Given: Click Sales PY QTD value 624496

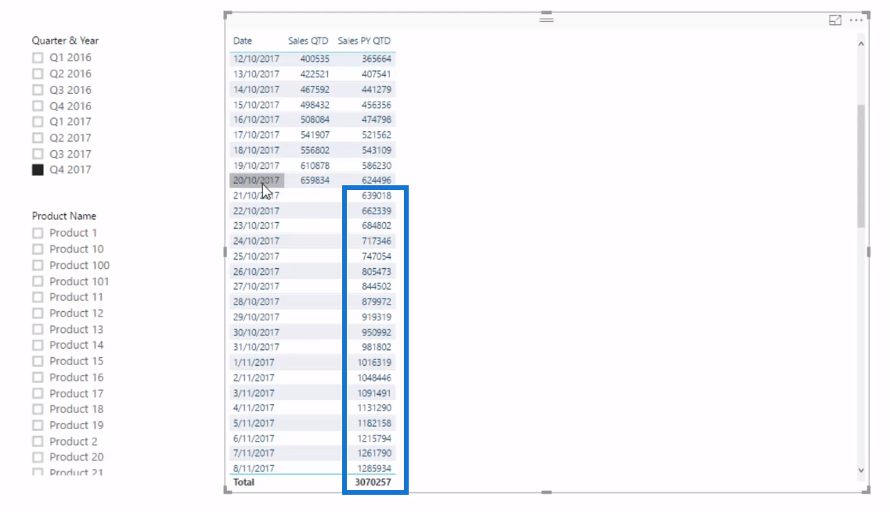Looking at the screenshot, I should click(376, 180).
